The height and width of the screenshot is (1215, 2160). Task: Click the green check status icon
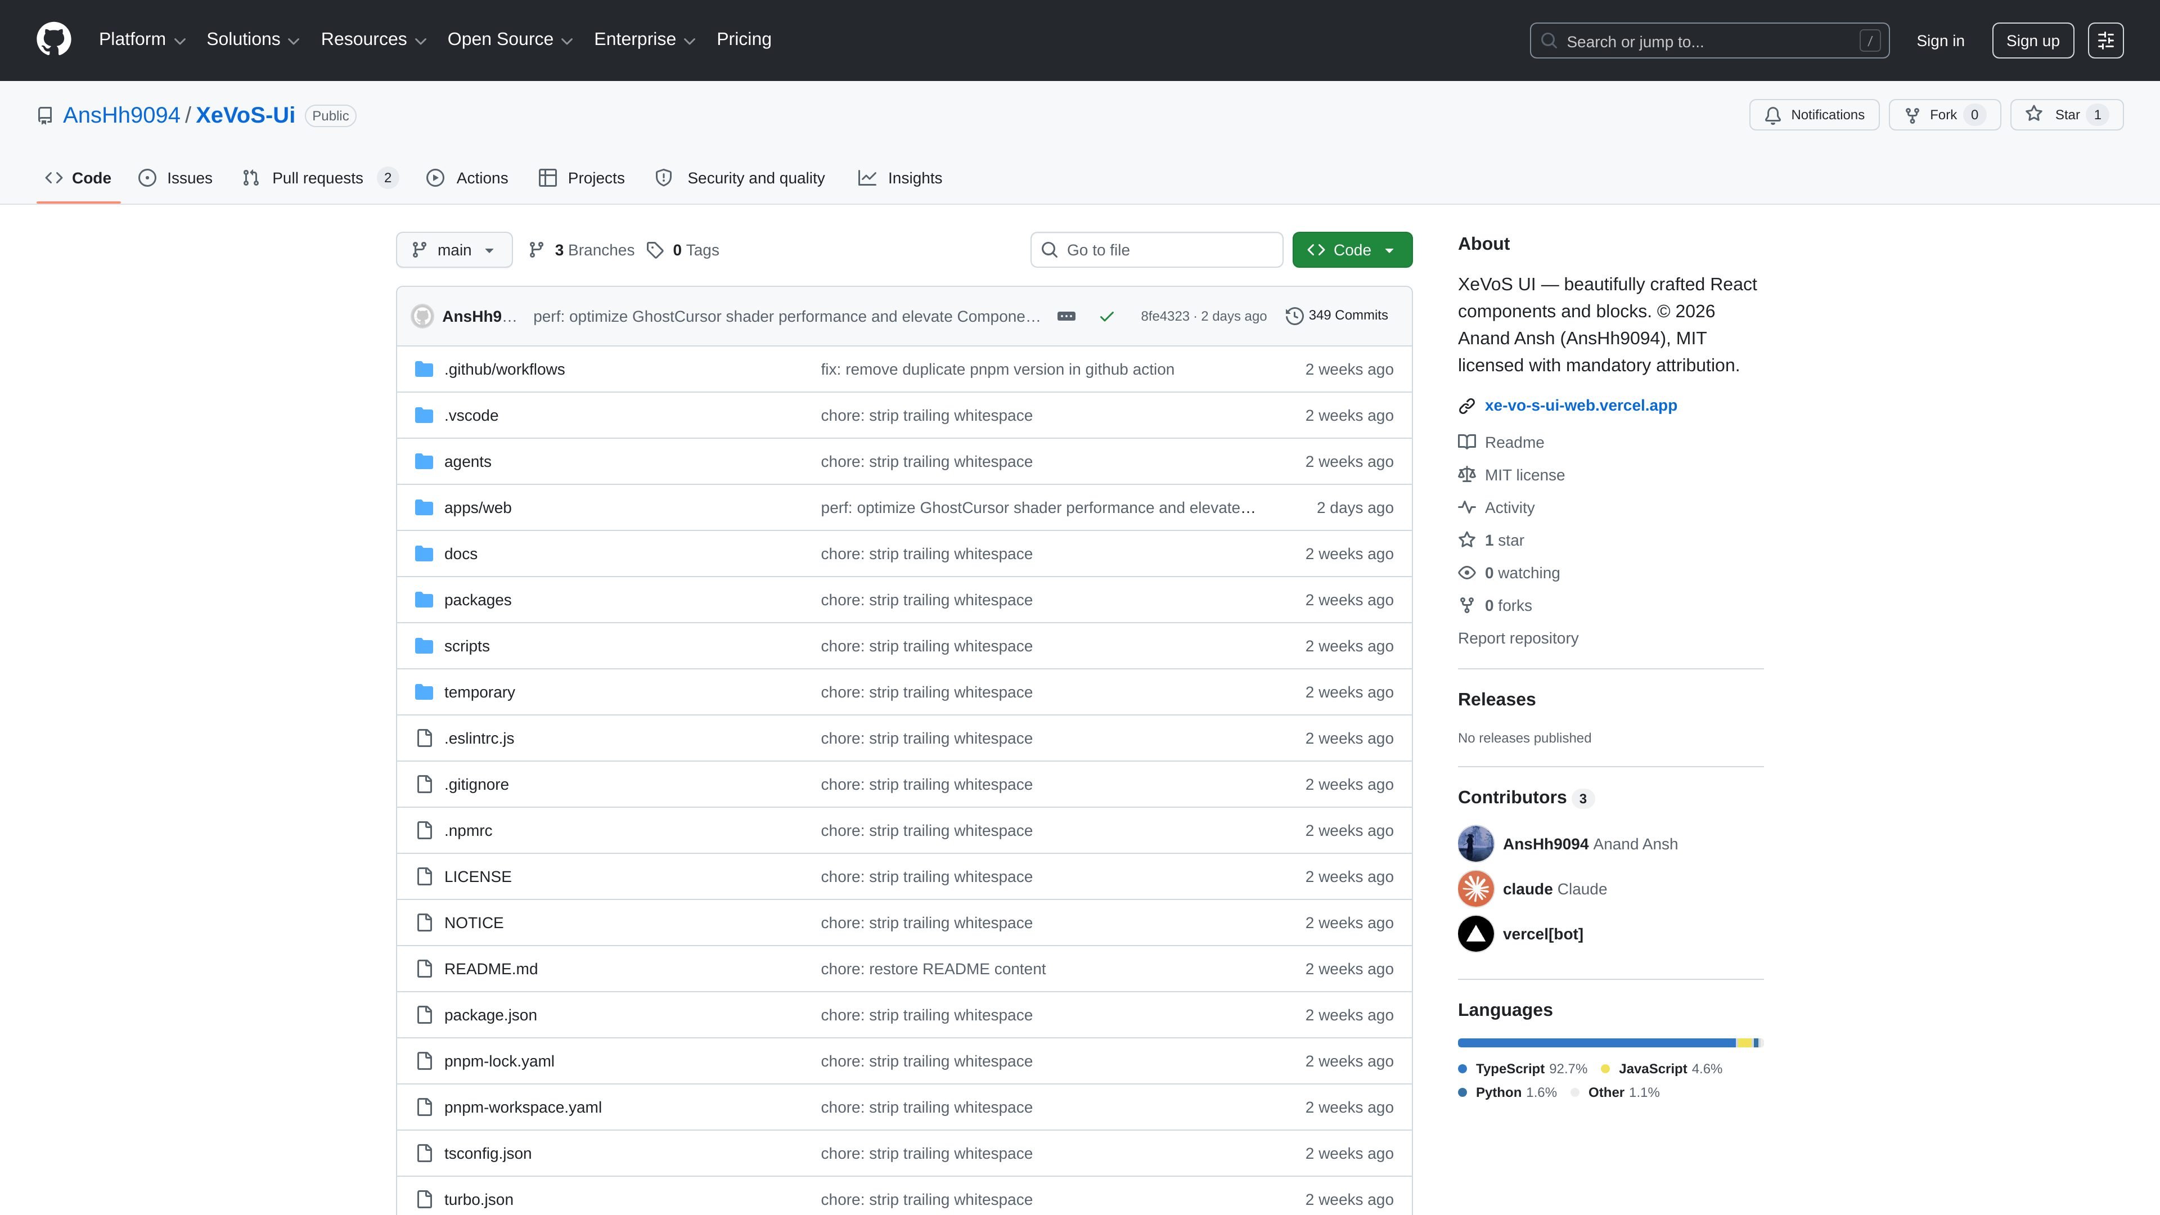click(x=1107, y=316)
